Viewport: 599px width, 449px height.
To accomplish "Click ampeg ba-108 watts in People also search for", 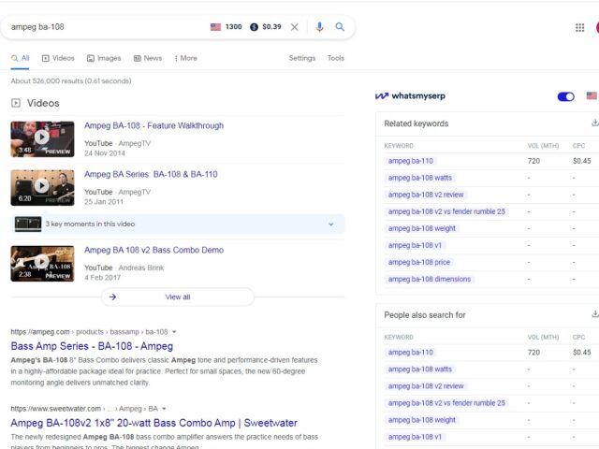I will tap(420, 369).
